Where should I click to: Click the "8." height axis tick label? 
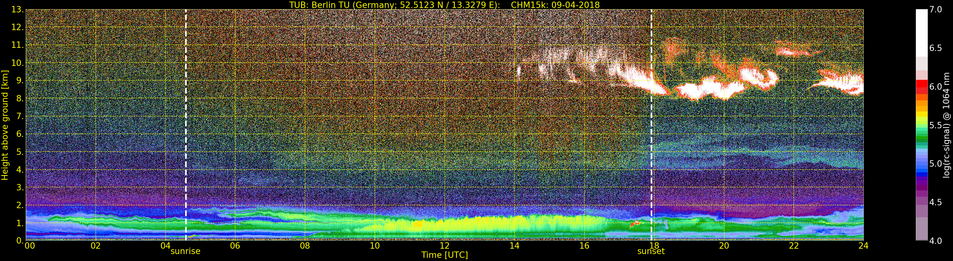[x=20, y=99]
